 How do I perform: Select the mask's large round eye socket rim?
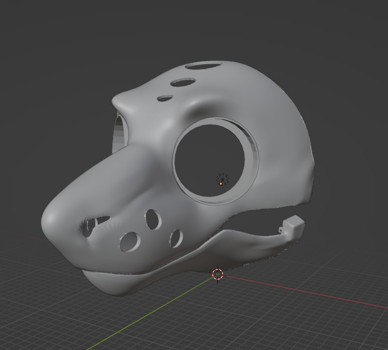[x=251, y=171]
